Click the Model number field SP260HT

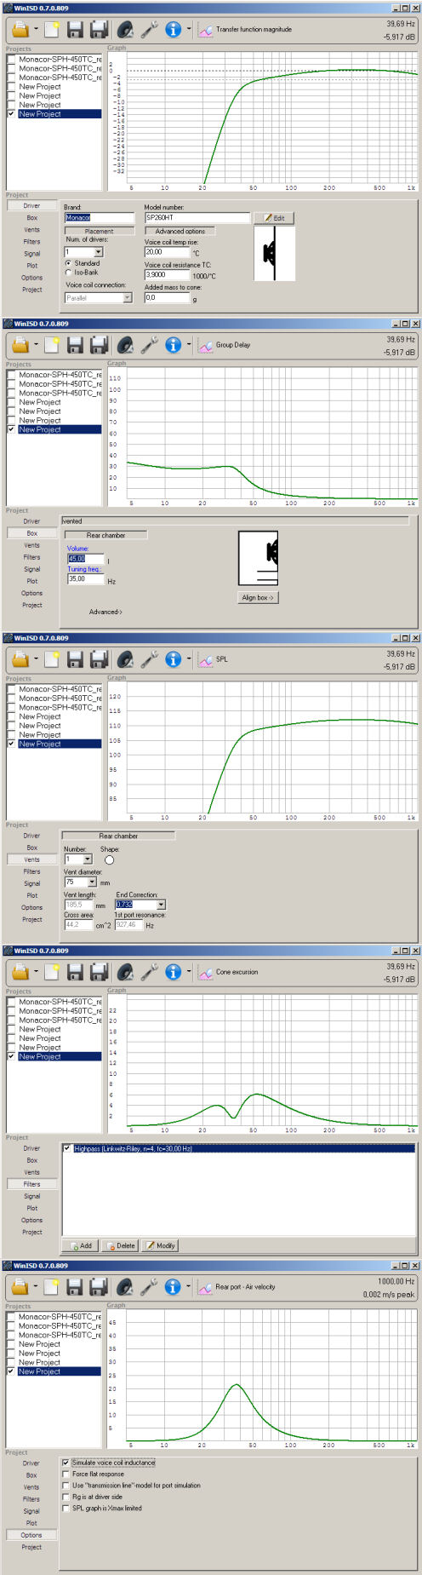tap(197, 218)
